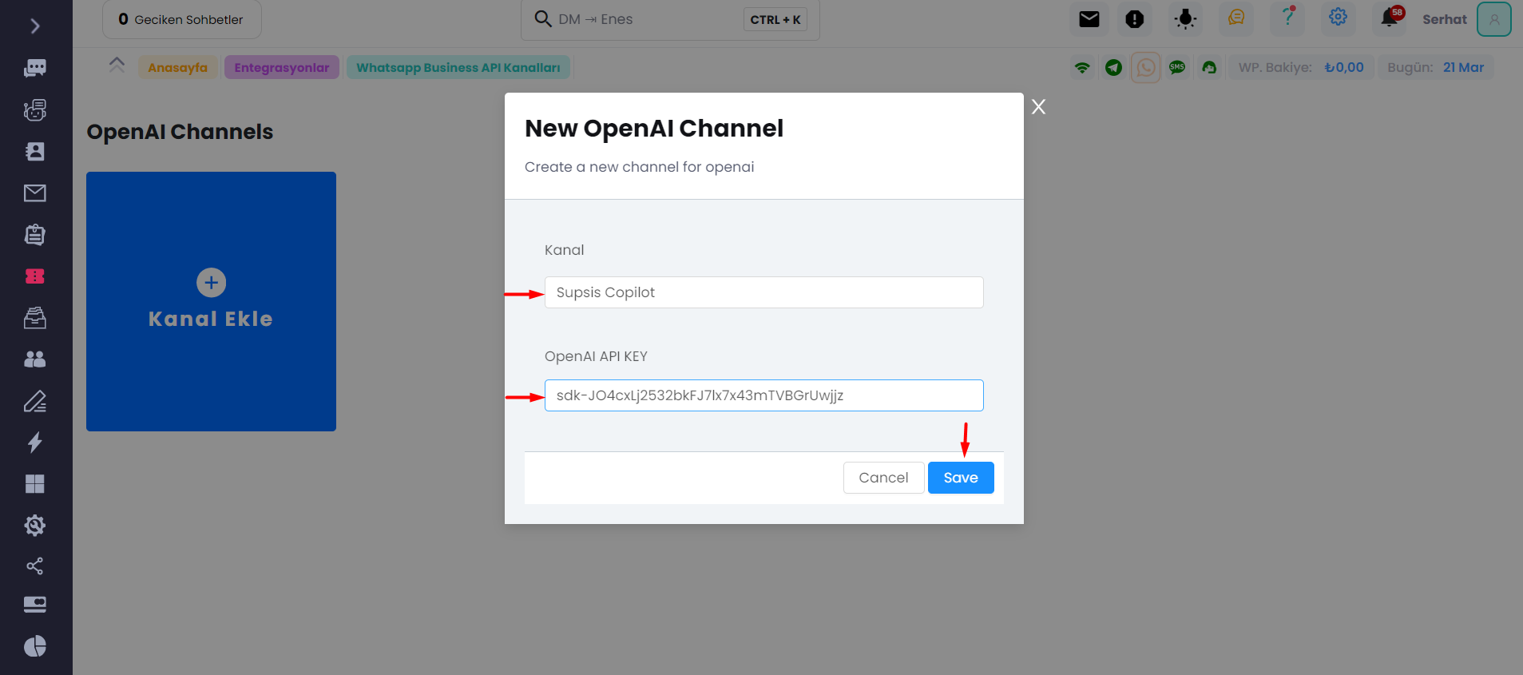Click the Kanal name input field
This screenshot has width=1523, height=675.
[764, 292]
